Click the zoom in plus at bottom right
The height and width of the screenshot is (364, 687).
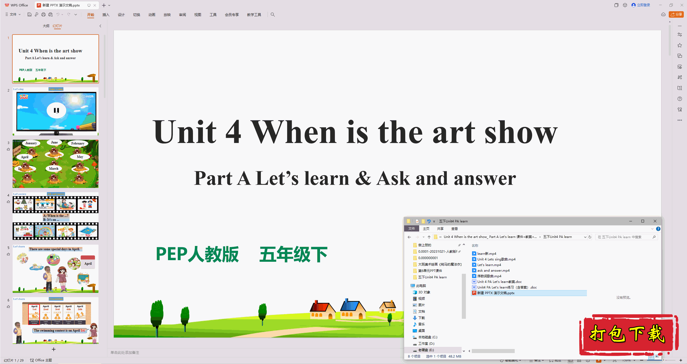tap(681, 360)
